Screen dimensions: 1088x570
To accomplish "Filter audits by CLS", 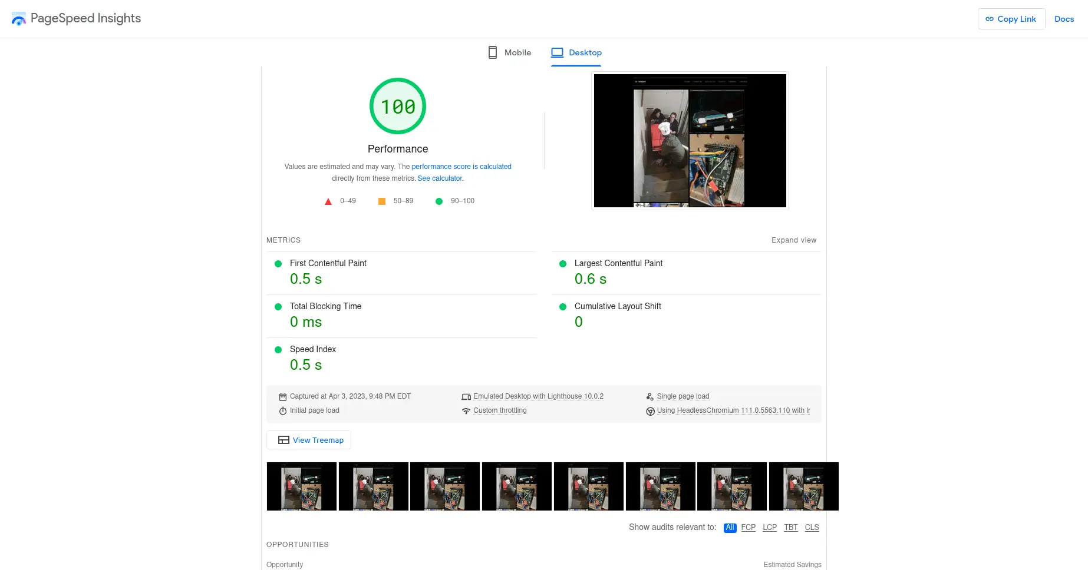I will (812, 528).
